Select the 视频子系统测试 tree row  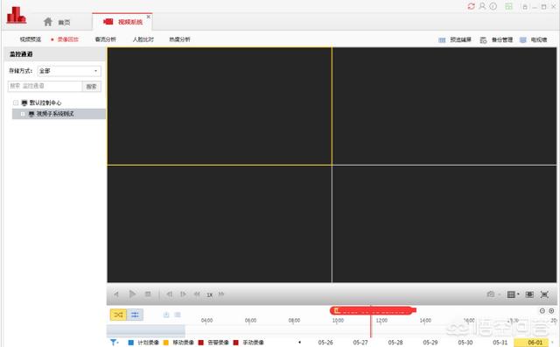(x=59, y=114)
